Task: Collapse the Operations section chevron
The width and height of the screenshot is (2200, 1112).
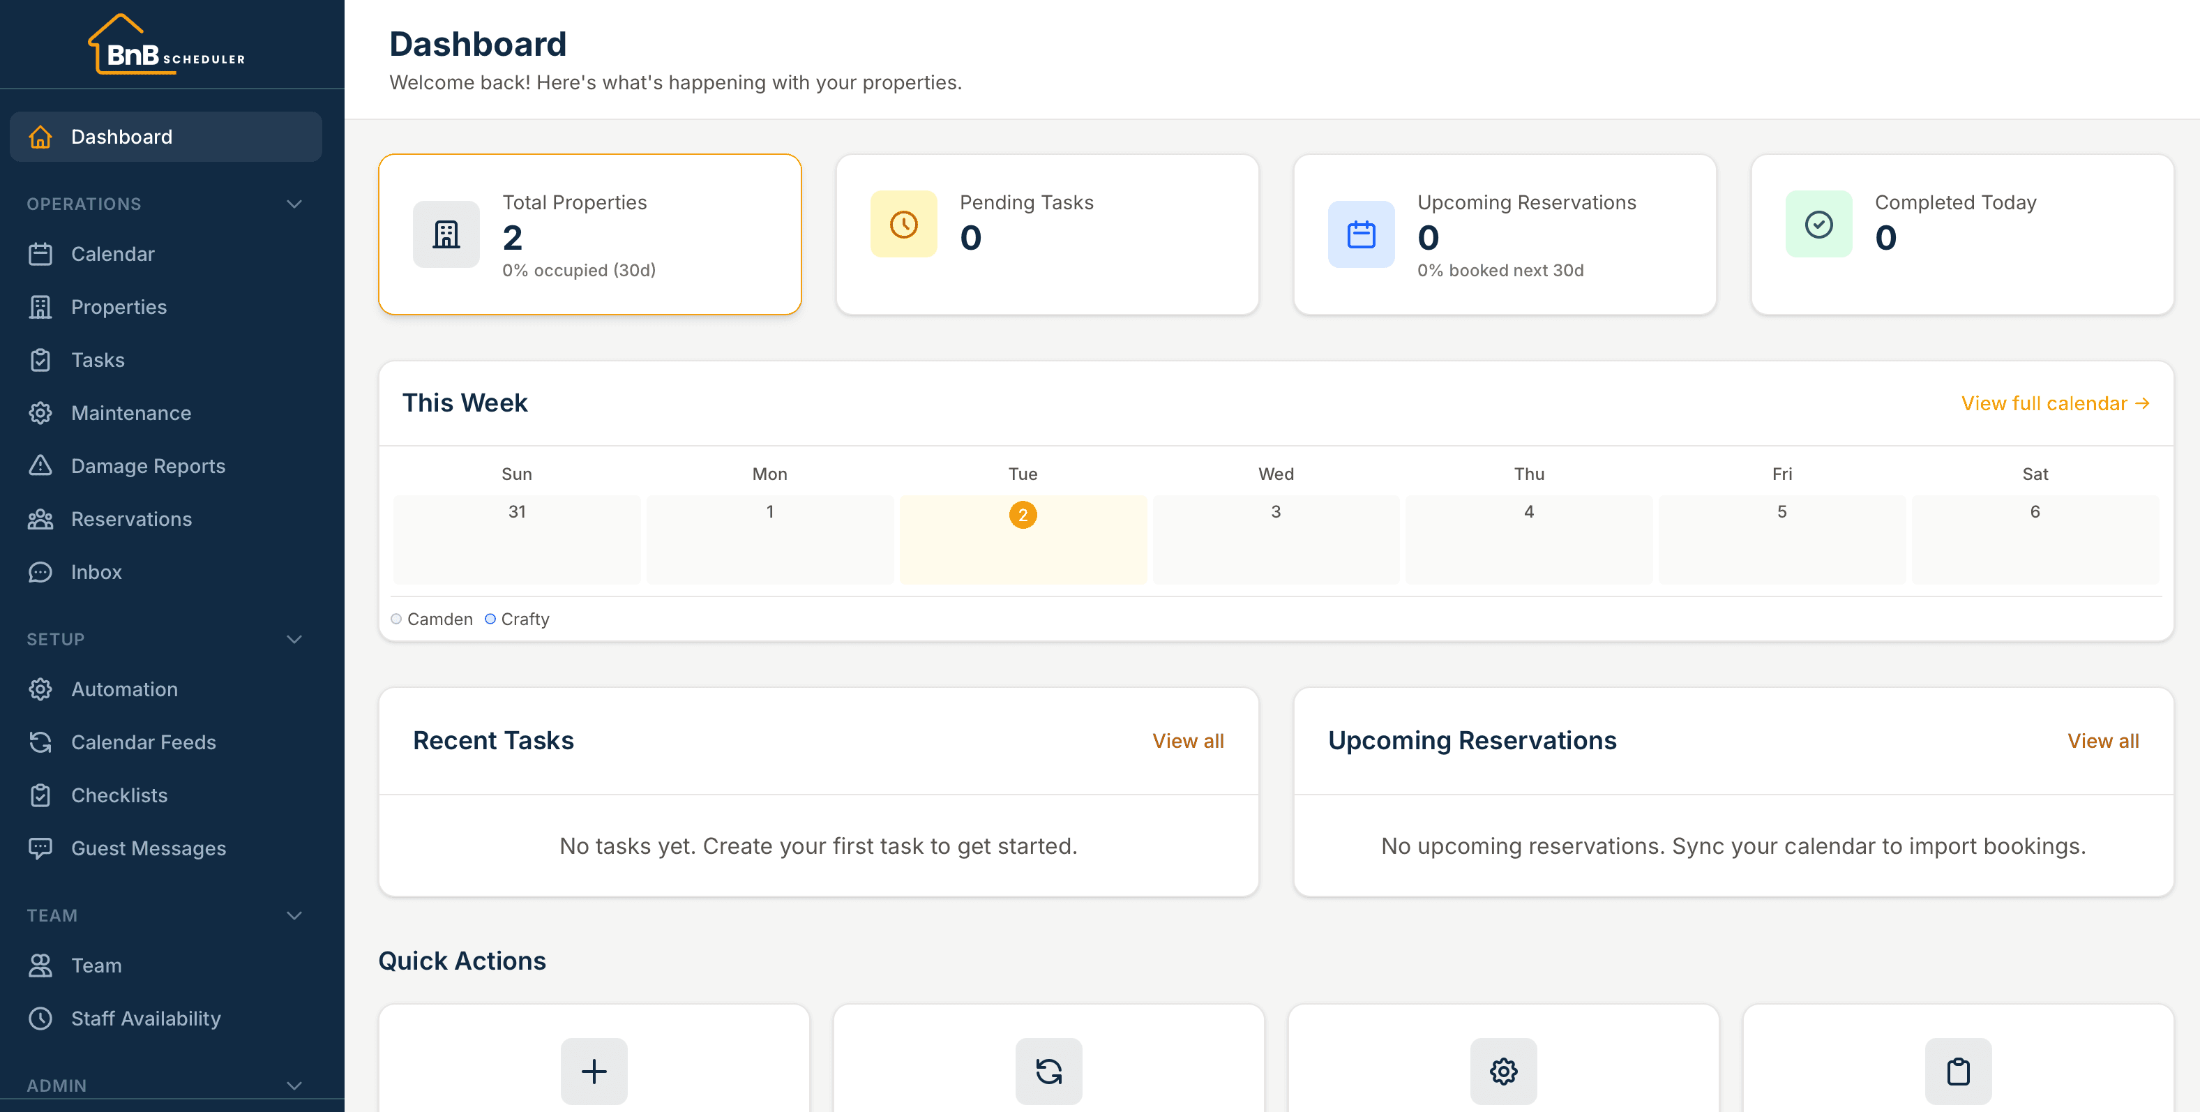Action: tap(294, 204)
